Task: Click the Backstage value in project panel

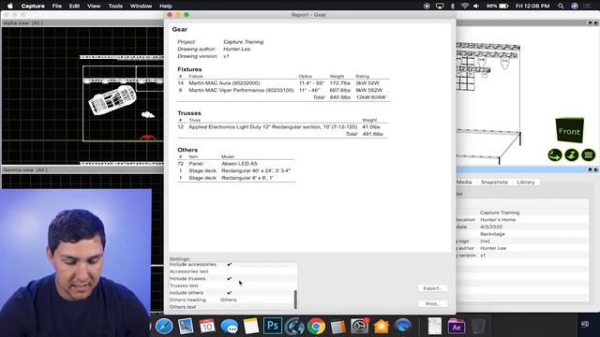Action: 492,234
